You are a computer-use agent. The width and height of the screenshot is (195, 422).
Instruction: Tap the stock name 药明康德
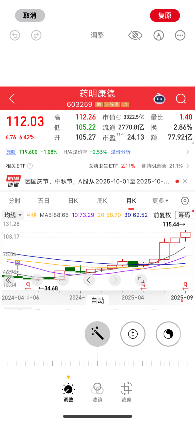97,93
